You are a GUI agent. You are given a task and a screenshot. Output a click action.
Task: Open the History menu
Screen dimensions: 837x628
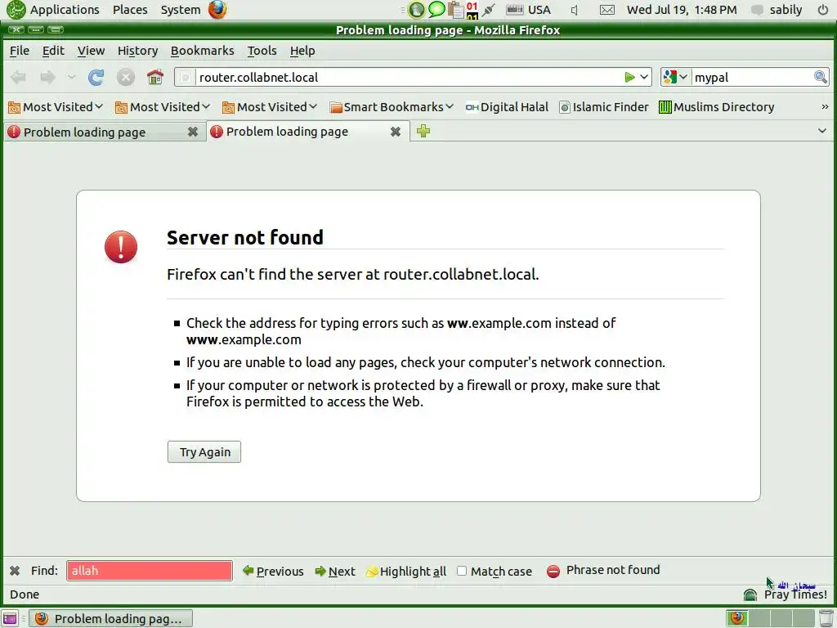click(x=137, y=51)
